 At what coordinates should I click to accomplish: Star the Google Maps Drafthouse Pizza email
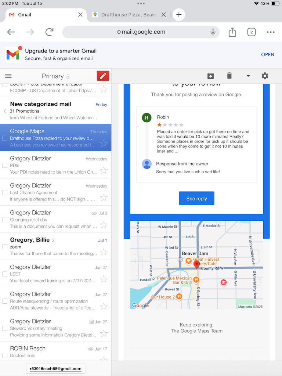104,144
